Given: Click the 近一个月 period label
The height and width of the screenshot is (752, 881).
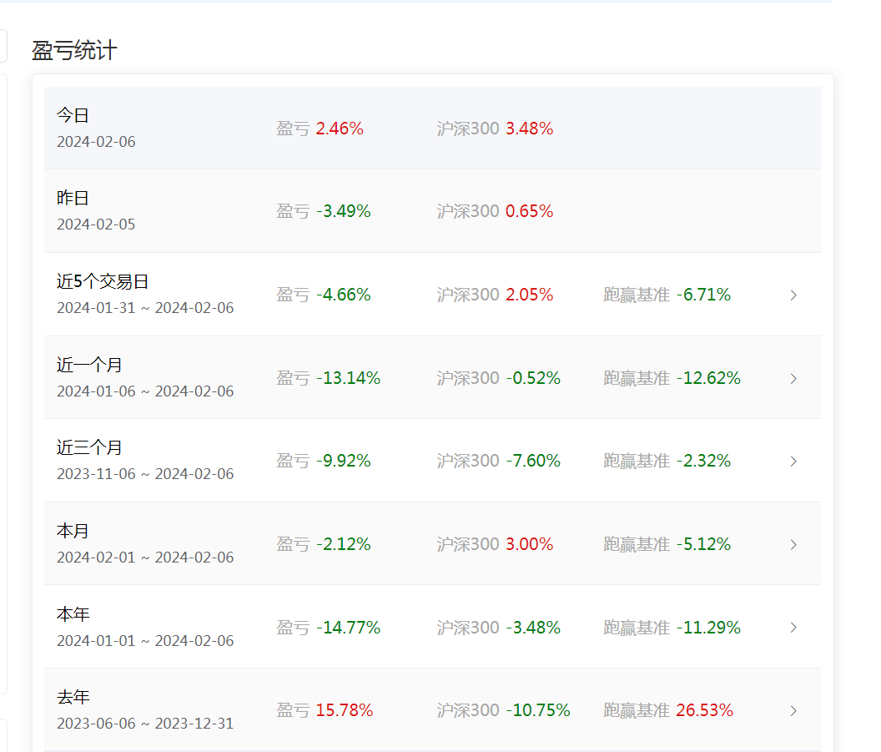Looking at the screenshot, I should 89,365.
